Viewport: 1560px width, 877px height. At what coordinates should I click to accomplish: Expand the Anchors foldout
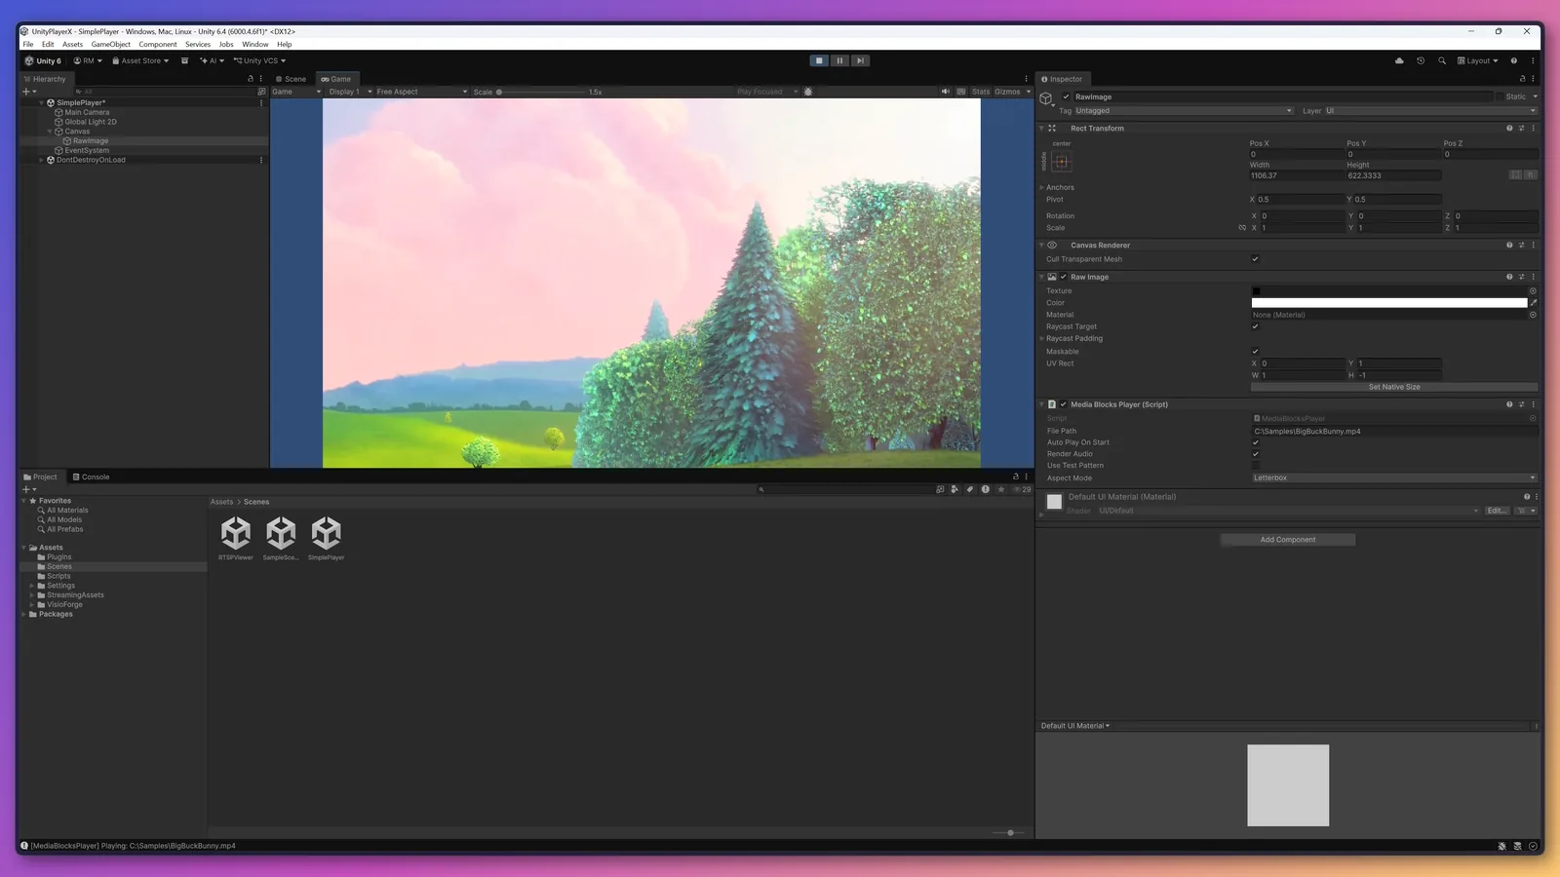pyautogui.click(x=1041, y=187)
